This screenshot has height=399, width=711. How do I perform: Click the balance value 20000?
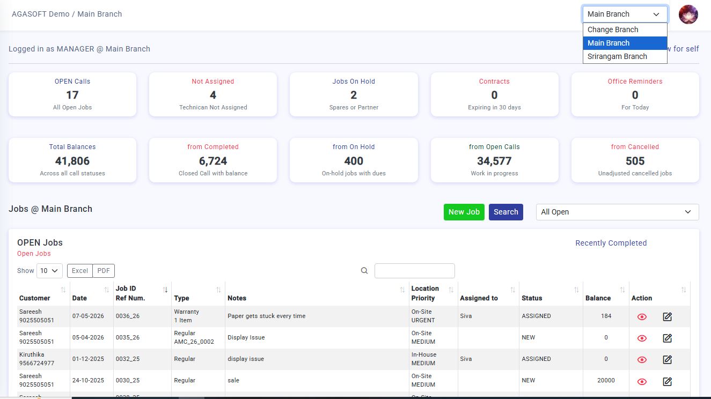[x=606, y=380]
